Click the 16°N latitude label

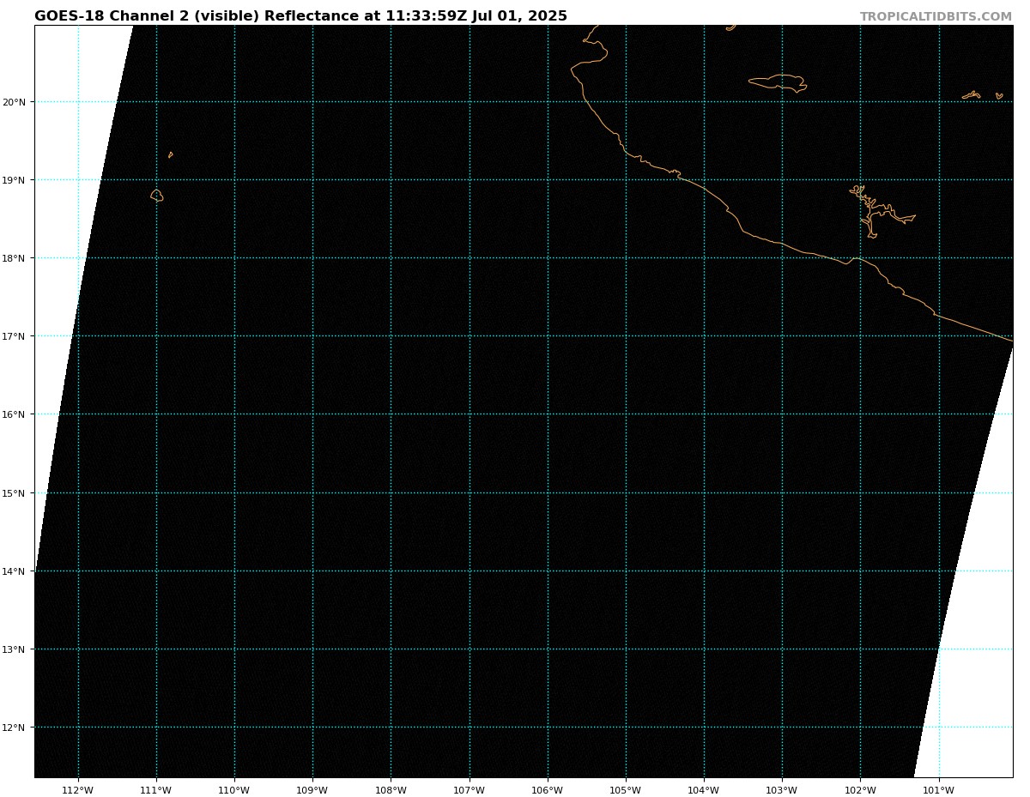pyautogui.click(x=14, y=414)
